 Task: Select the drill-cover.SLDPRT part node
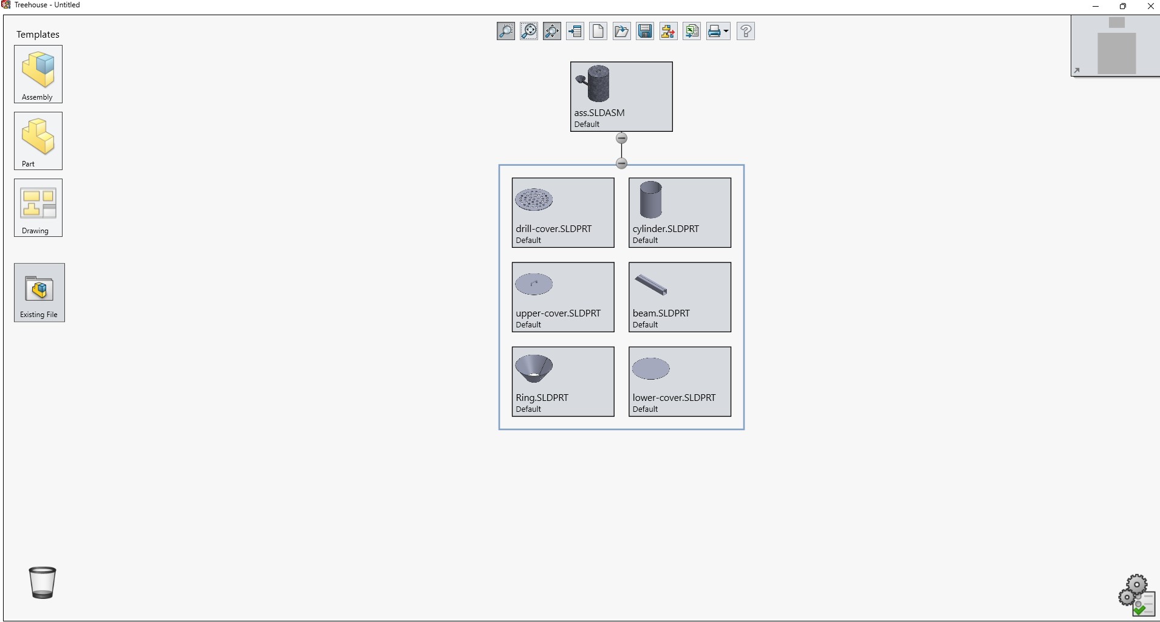[x=563, y=213]
